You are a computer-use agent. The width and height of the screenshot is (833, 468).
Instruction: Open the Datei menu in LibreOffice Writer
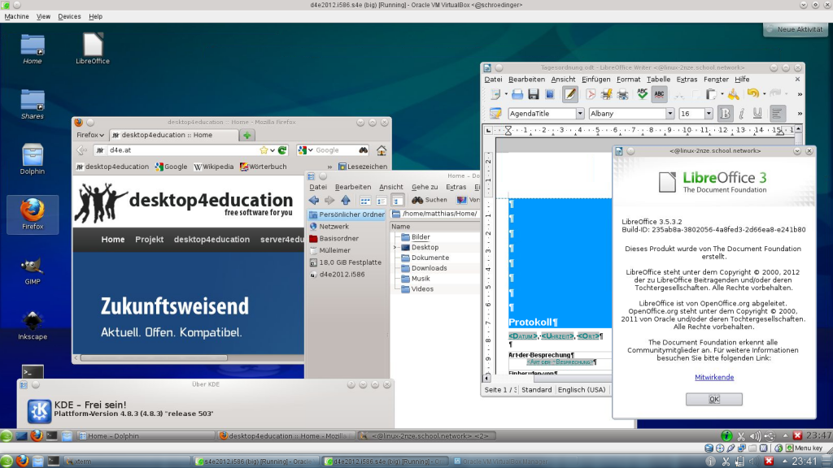click(x=493, y=80)
